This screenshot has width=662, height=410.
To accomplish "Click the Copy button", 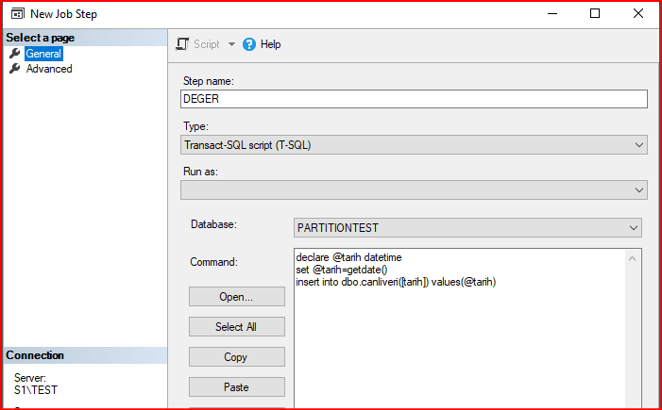I will tap(236, 357).
